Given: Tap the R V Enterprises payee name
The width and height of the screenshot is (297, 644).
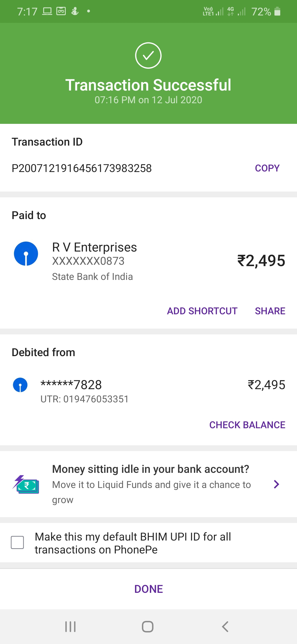Looking at the screenshot, I should point(94,247).
